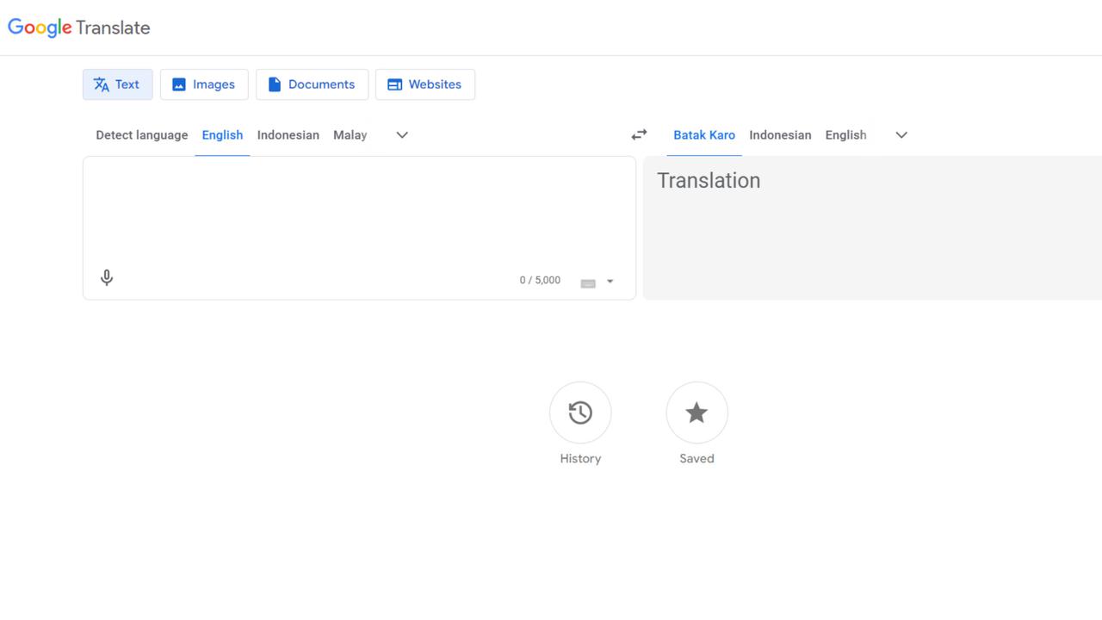Screen dimensions: 1102x620
Task: Enable Indonesian as the source language
Action: 288,135
